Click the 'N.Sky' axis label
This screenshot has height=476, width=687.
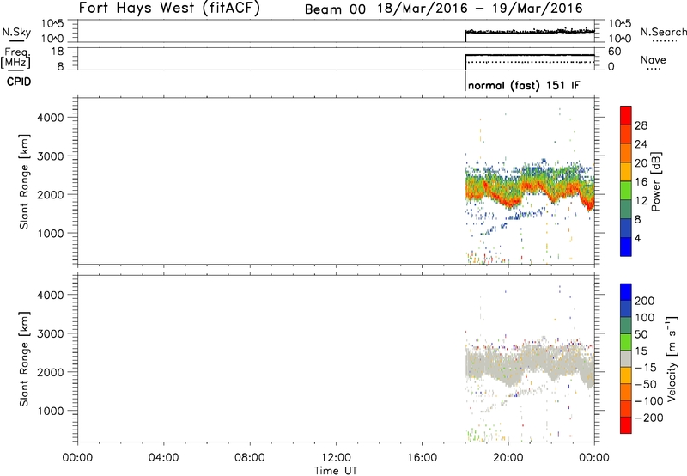point(16,32)
